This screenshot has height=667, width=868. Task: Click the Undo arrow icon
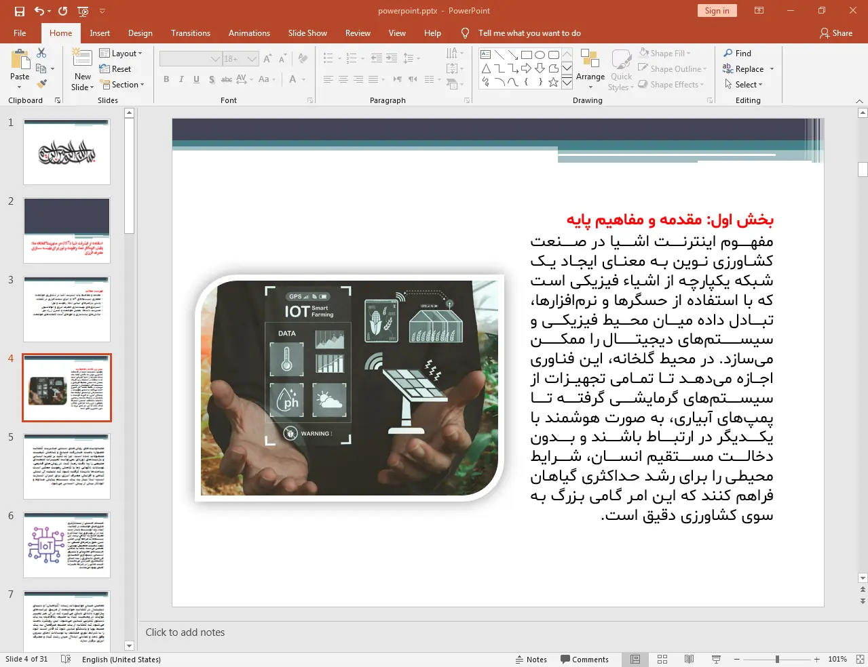39,11
